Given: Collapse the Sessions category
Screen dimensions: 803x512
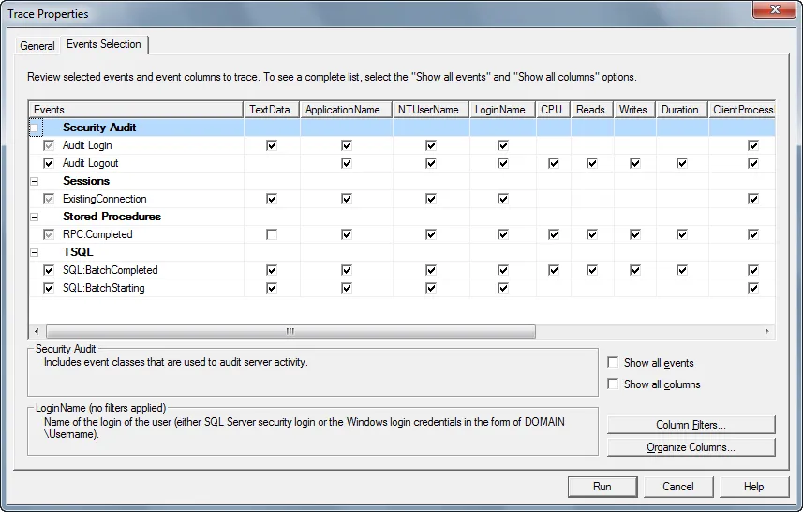Looking at the screenshot, I should [x=35, y=181].
